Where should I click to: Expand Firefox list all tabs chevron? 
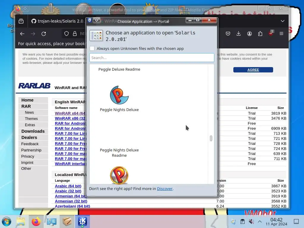[x=283, y=21]
